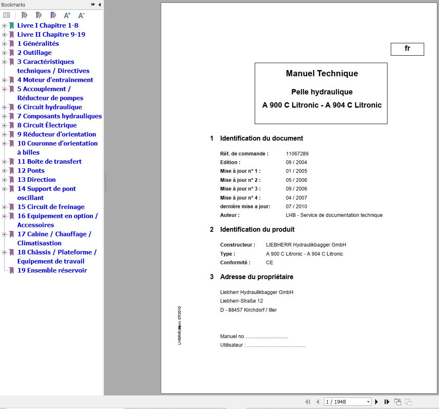Viewport: 439px width, 409px height.
Task: Click bookmark flag icon beside 15 Circuit de freinage
Action: [12, 207]
